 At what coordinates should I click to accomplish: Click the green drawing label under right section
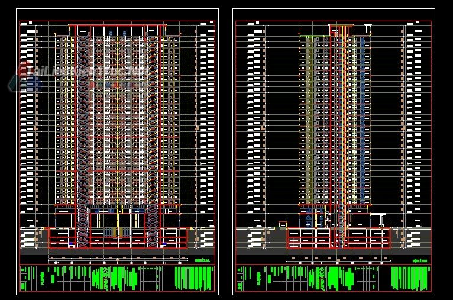[420, 260]
